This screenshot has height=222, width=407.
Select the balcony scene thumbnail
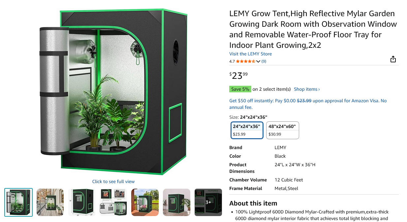50,202
